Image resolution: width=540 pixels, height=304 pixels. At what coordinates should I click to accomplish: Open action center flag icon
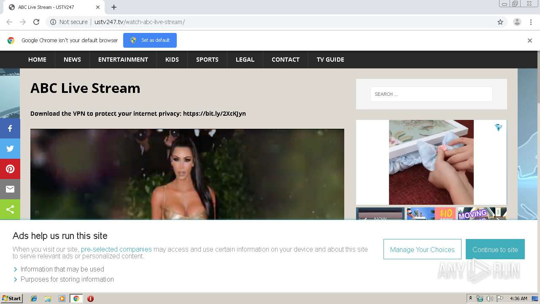[500, 299]
